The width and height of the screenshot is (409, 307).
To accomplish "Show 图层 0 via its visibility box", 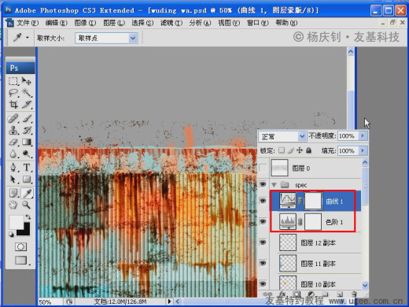I will click(x=263, y=168).
